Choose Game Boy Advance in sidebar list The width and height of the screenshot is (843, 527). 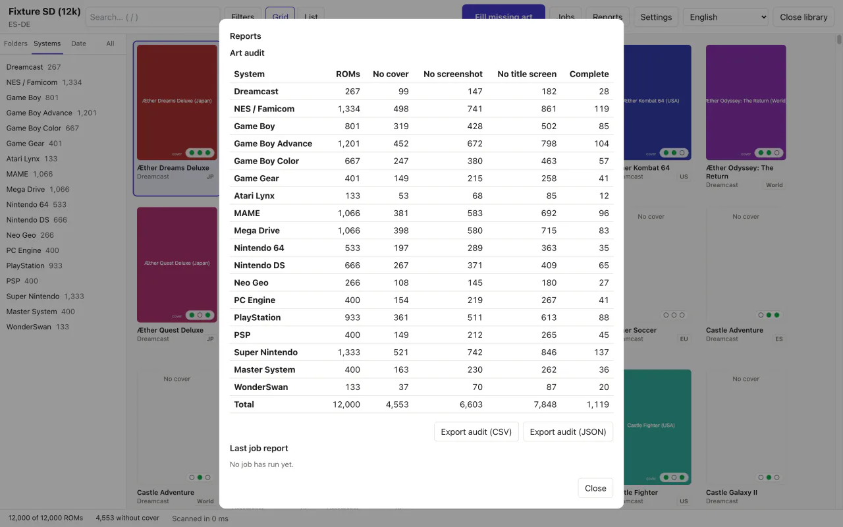(x=63, y=113)
